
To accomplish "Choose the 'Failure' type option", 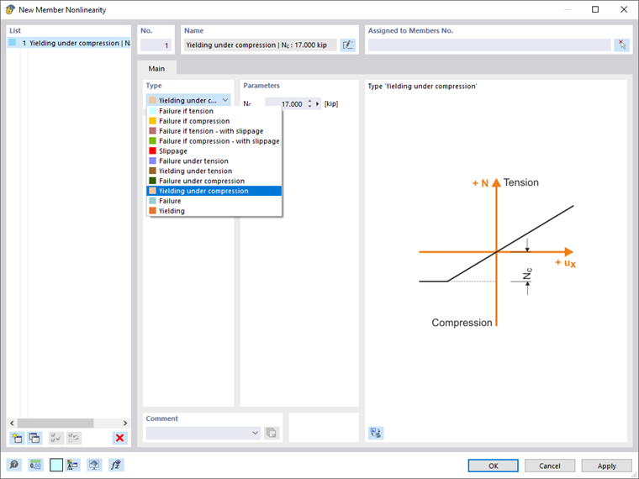I will pos(214,201).
